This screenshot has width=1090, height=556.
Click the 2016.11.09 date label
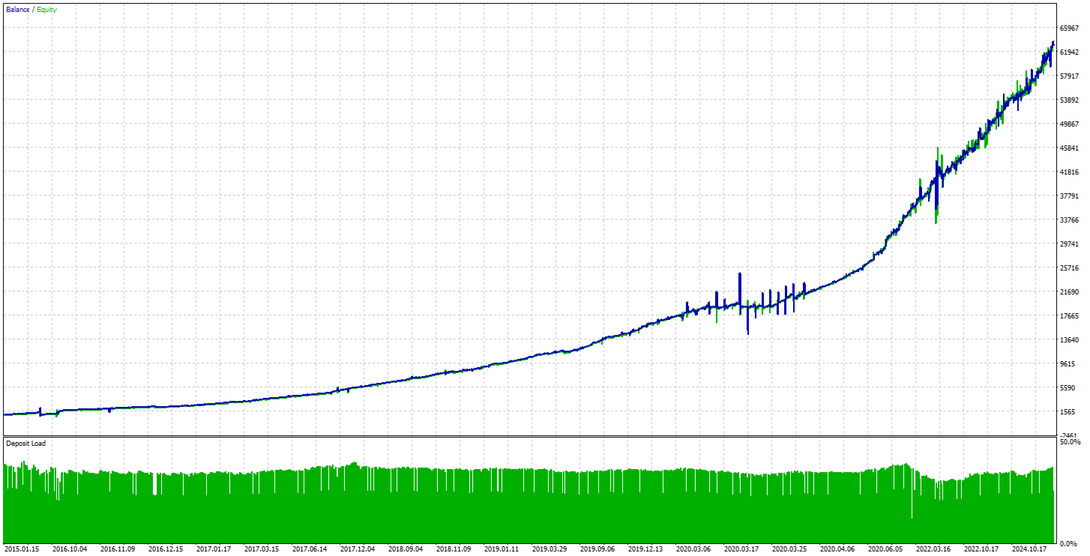(118, 549)
